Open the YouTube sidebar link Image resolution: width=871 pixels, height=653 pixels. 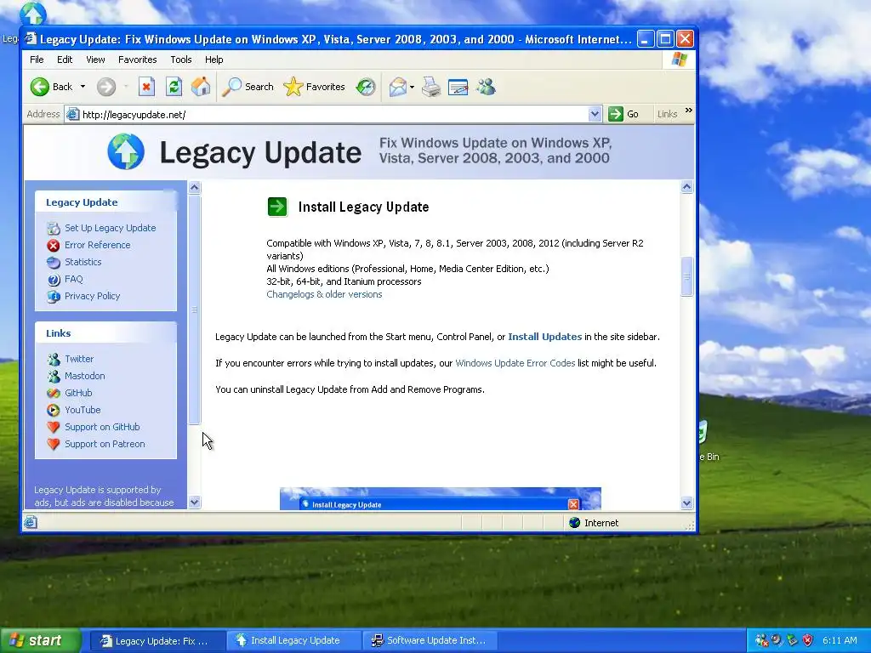[83, 410]
